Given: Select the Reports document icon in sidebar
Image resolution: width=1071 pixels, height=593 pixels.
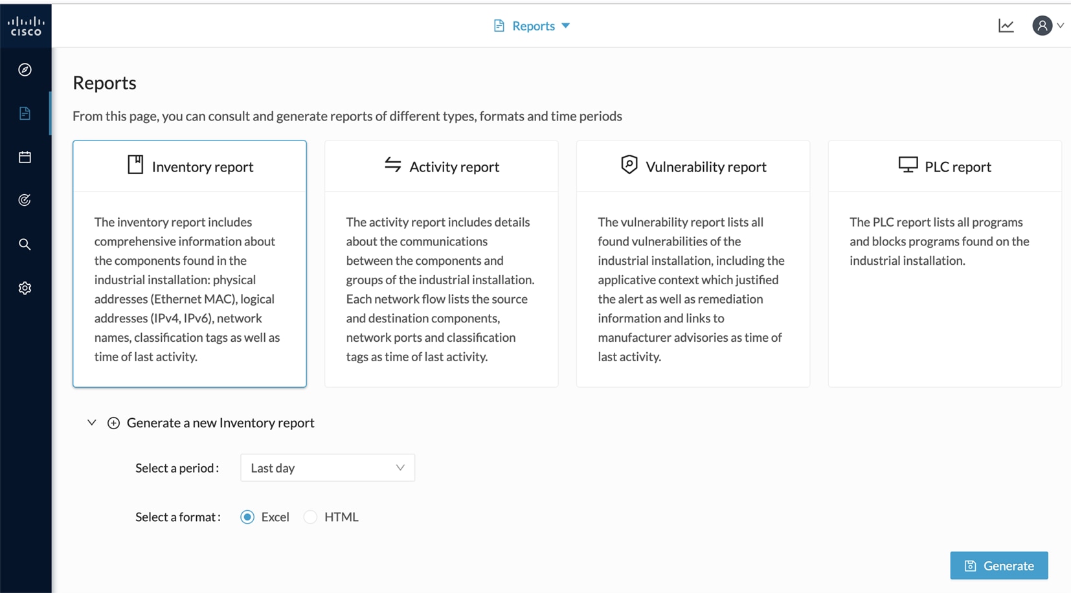Looking at the screenshot, I should (x=25, y=113).
